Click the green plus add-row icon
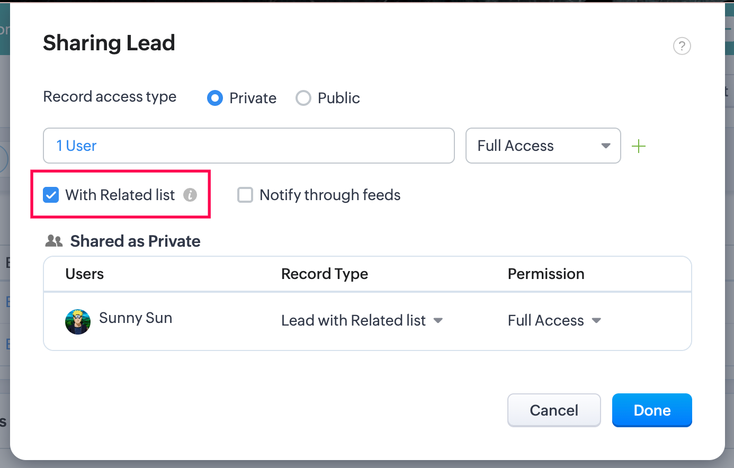Viewport: 734px width, 468px height. pyautogui.click(x=639, y=146)
